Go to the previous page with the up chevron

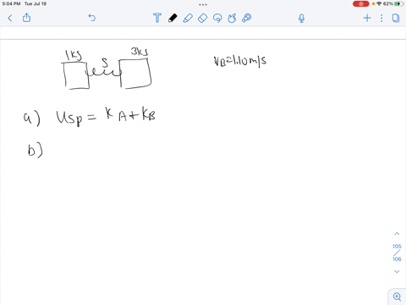coord(397,234)
